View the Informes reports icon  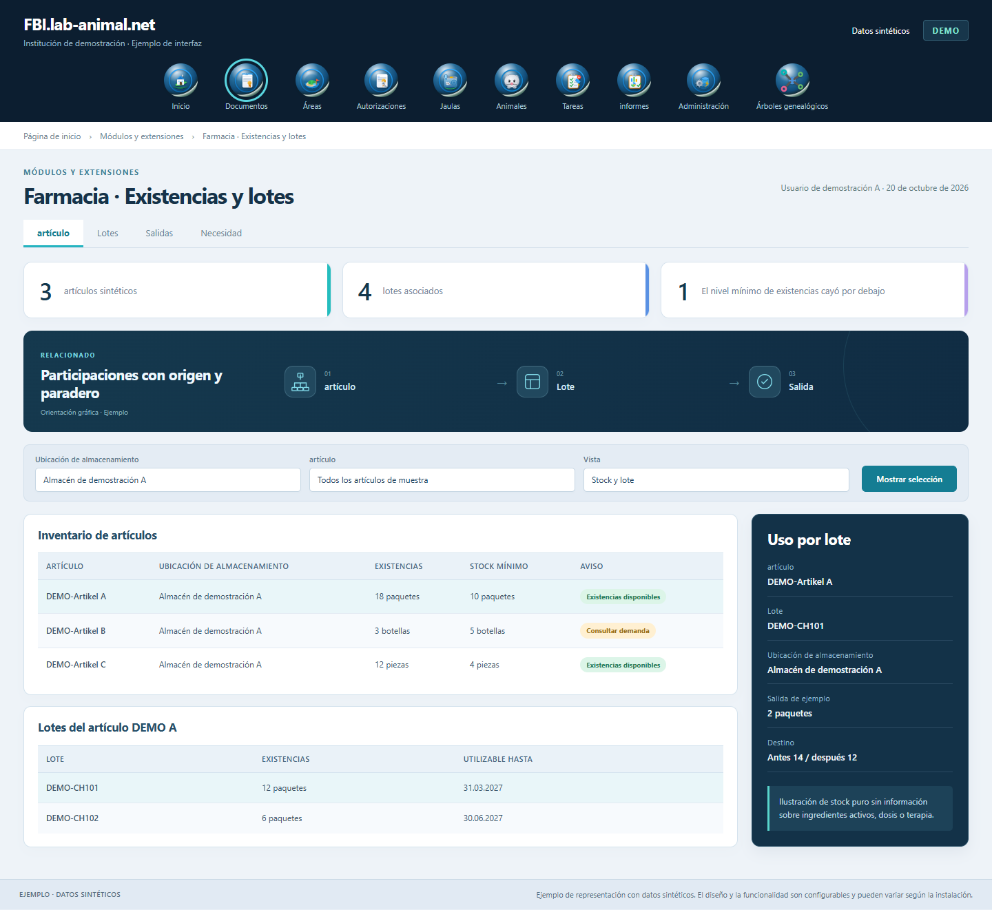[x=634, y=81]
